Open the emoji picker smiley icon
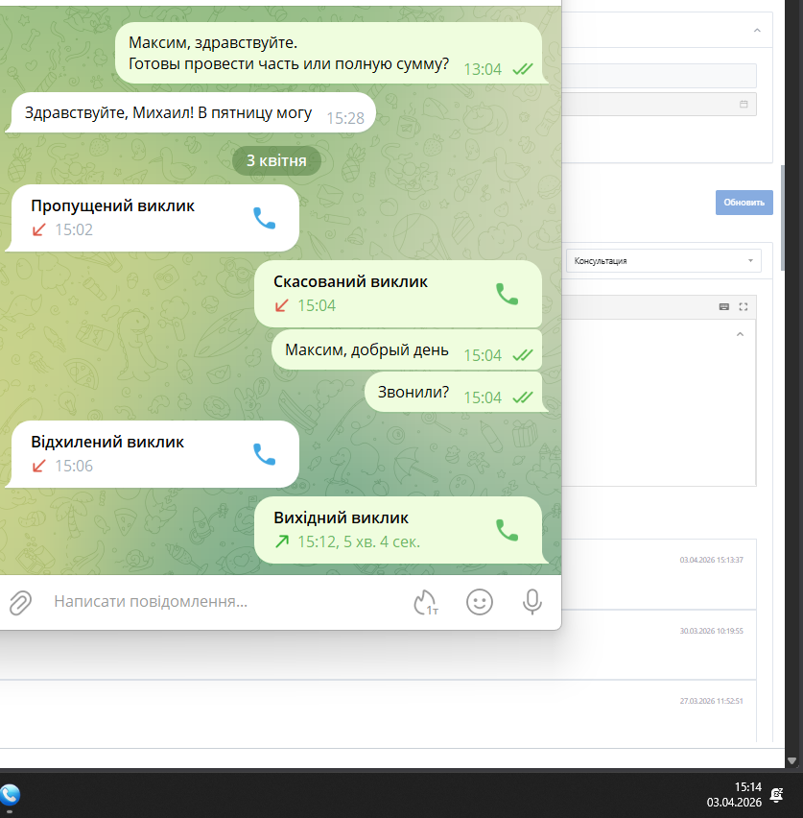This screenshot has width=803, height=818. click(479, 602)
